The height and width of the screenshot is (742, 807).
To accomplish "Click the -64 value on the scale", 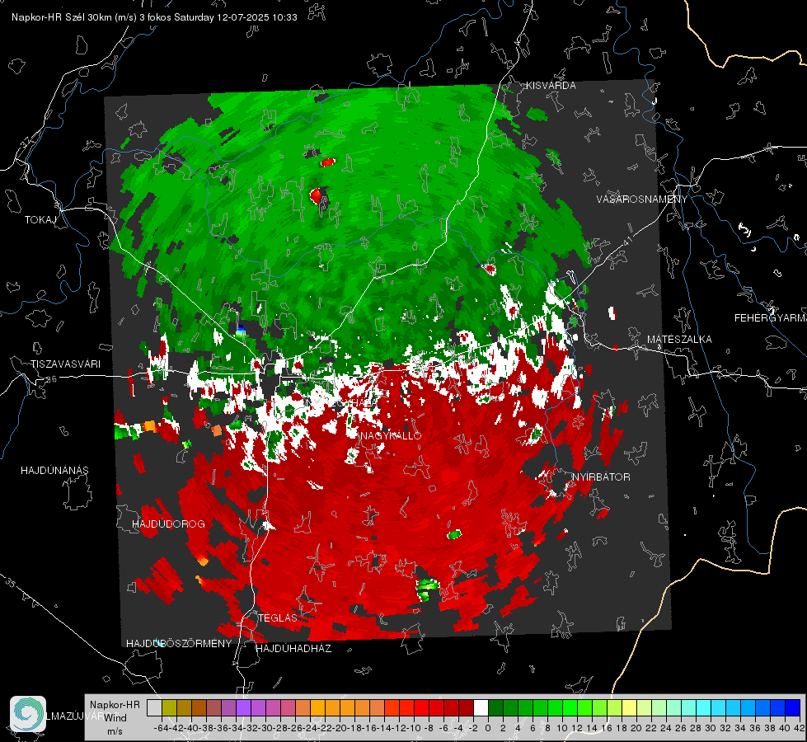I will click(161, 729).
